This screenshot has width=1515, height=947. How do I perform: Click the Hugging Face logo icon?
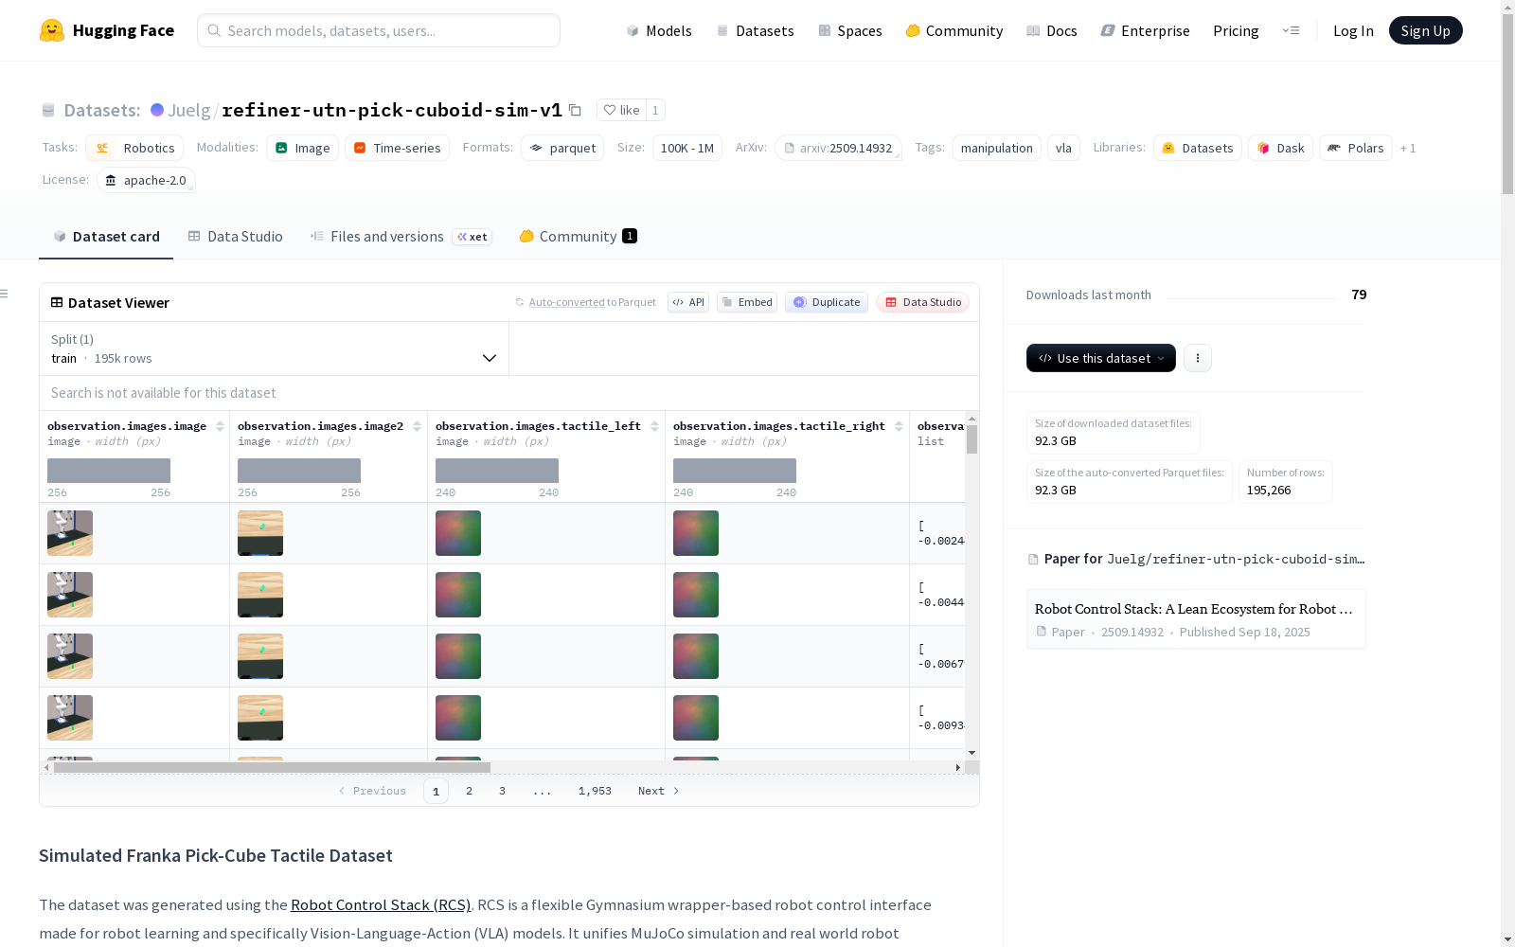tap(52, 30)
